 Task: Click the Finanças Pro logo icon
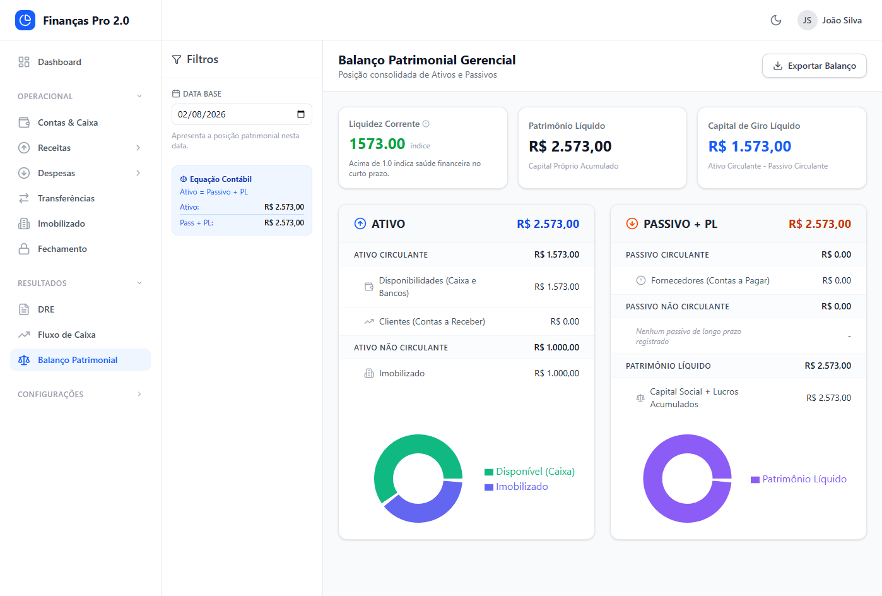click(25, 20)
